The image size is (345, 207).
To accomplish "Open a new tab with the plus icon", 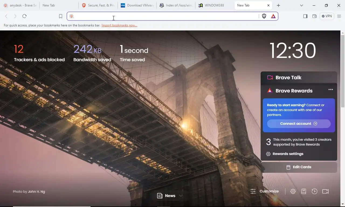I will (x=278, y=5).
